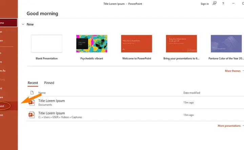Create a Blank Presentation from thumbnail
Image resolution: width=244 pixels, height=150 pixels.
coord(47,44)
